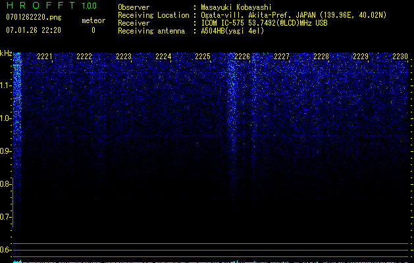This screenshot has width=414, height=263.
Task: Click the cyan signal strip at spectrogram bottom
Action: coord(211,262)
